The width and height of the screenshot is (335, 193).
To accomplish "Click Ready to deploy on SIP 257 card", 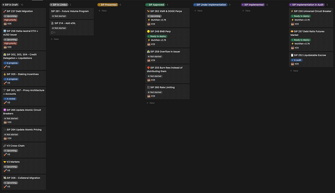I will tap(301, 40).
